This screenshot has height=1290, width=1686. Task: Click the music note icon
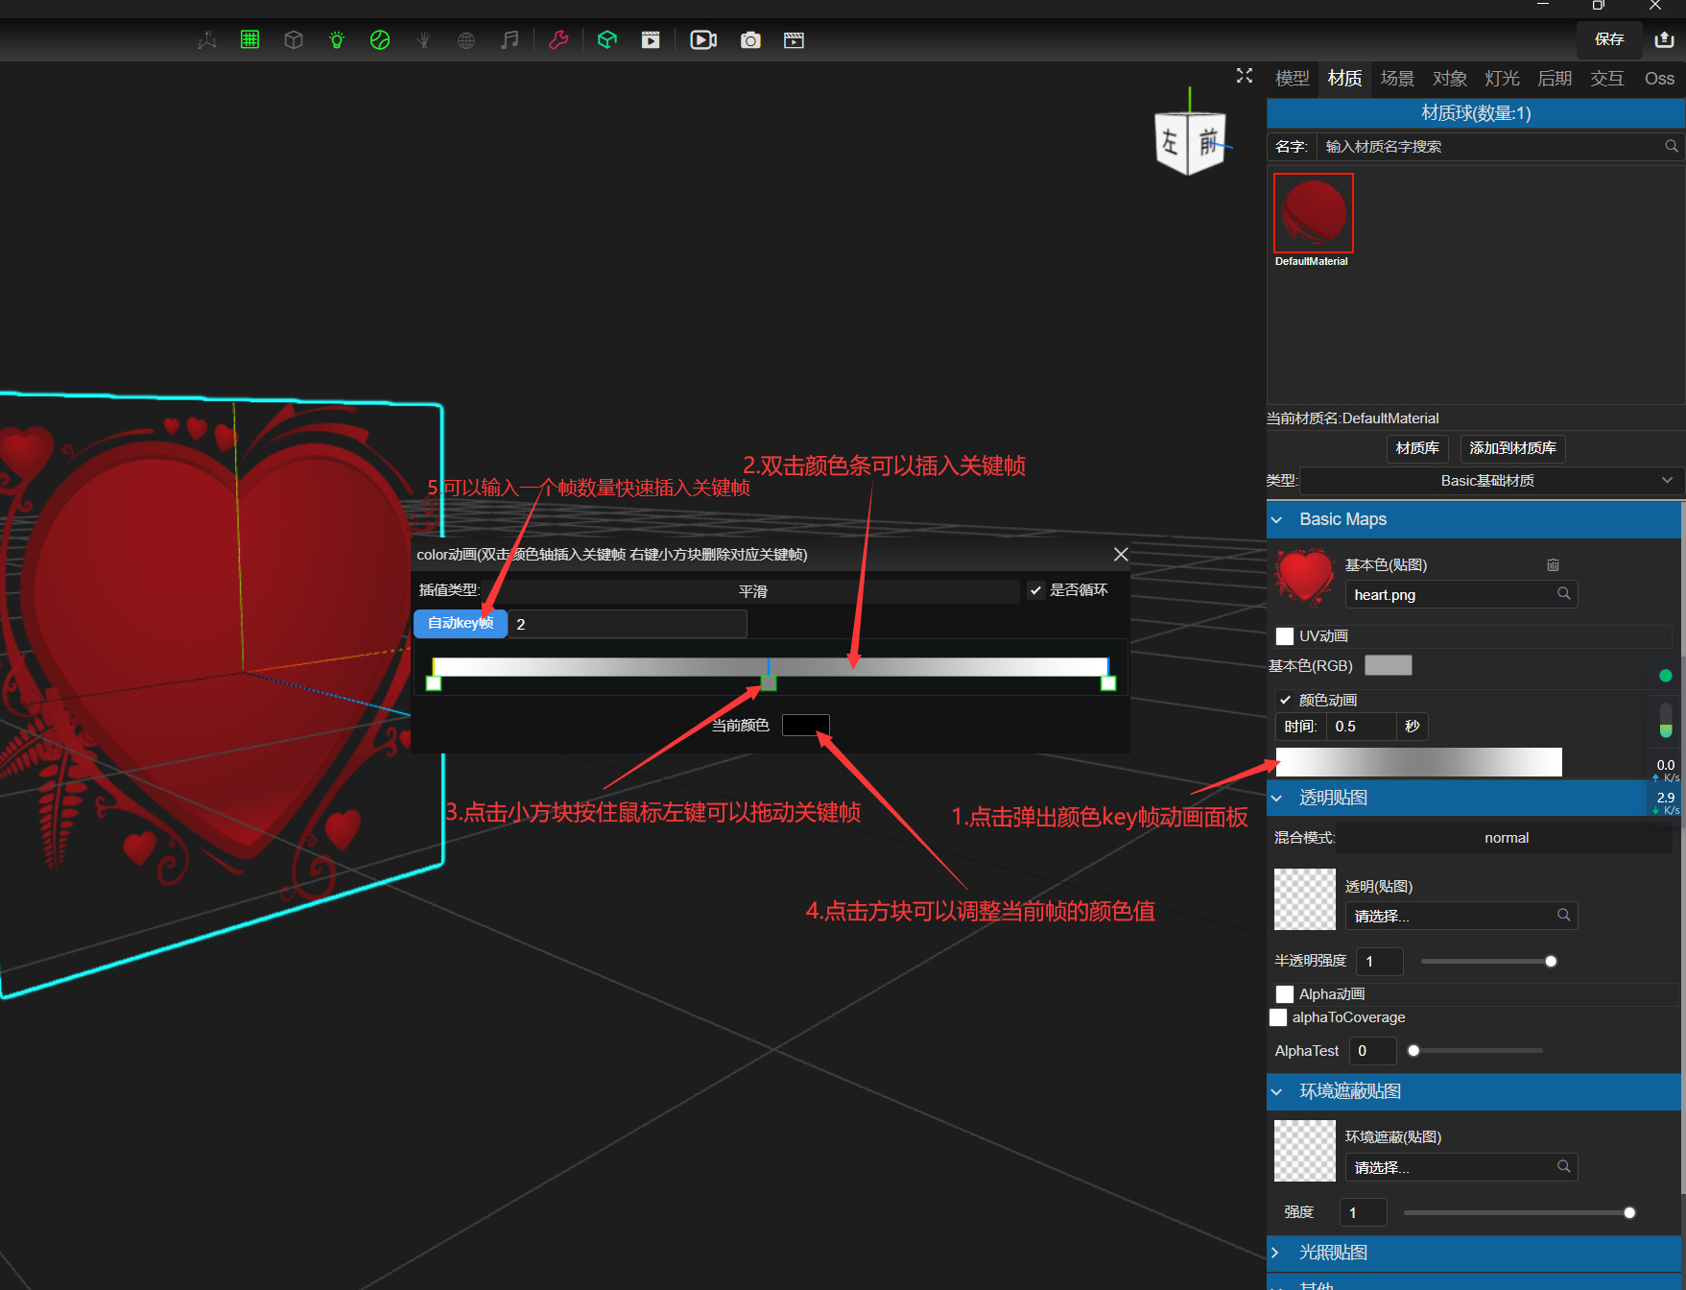point(510,40)
